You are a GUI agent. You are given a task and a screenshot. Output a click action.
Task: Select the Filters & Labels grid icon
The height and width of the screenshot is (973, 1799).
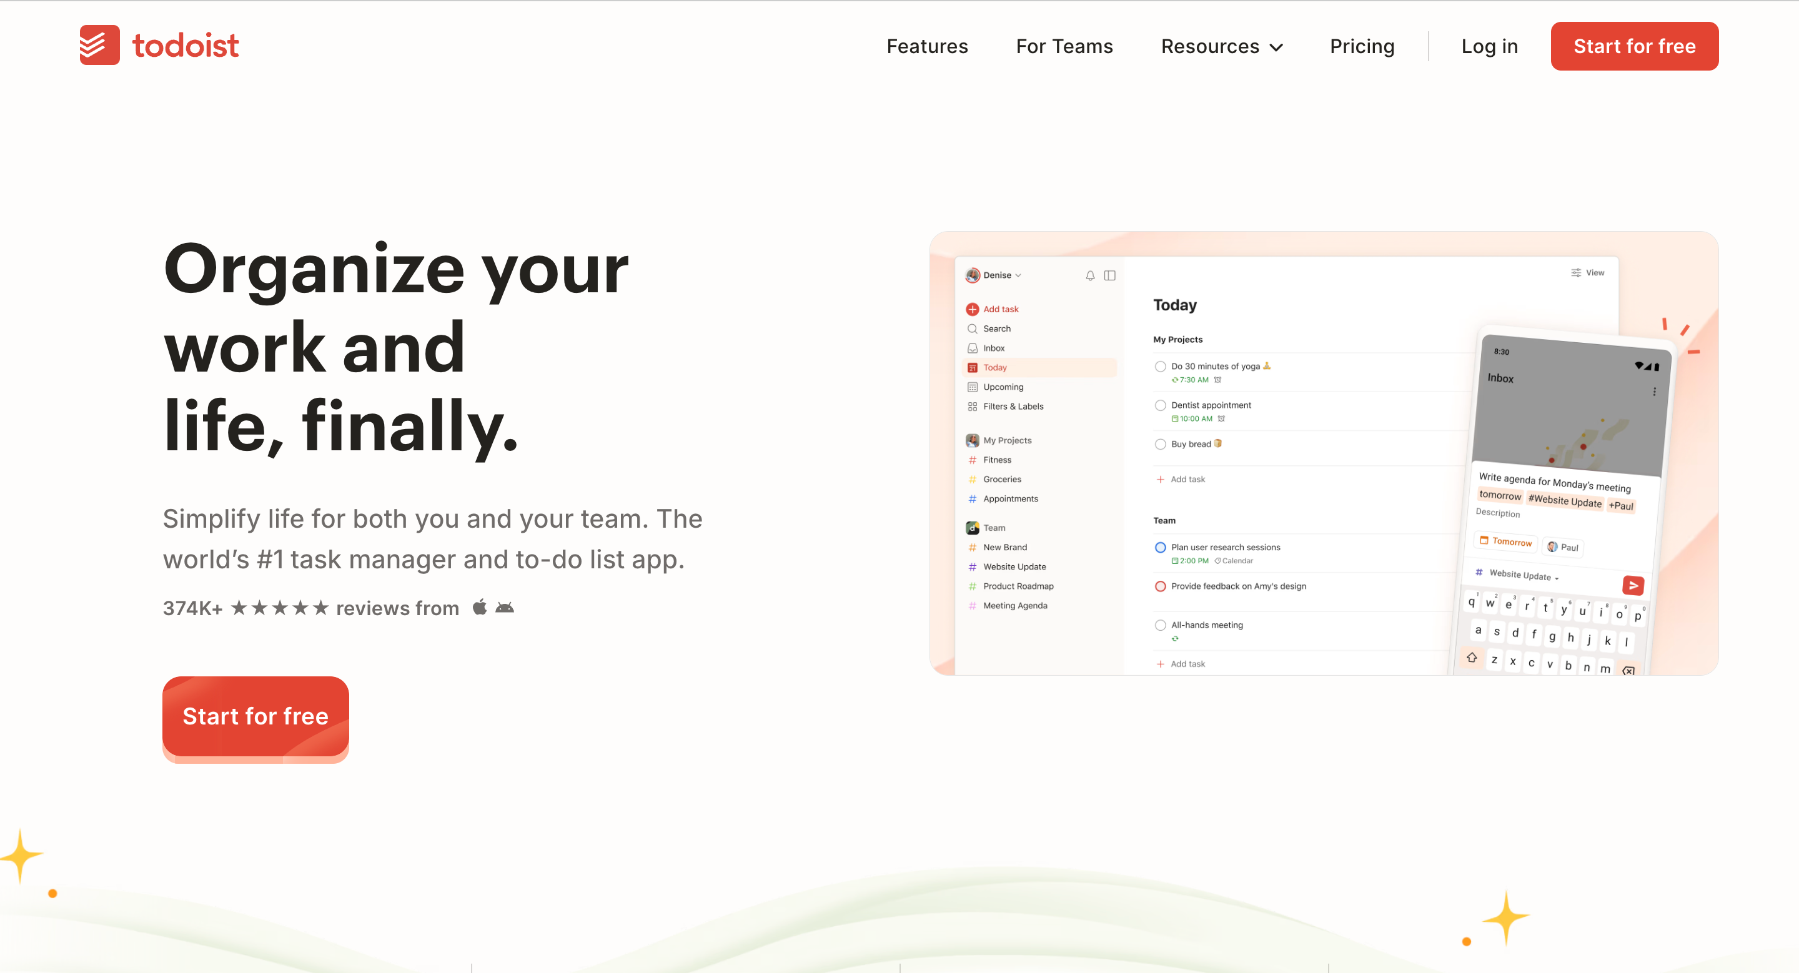click(972, 406)
